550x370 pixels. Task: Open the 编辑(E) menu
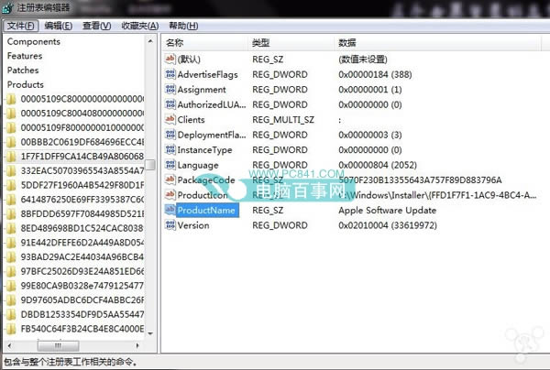point(59,26)
